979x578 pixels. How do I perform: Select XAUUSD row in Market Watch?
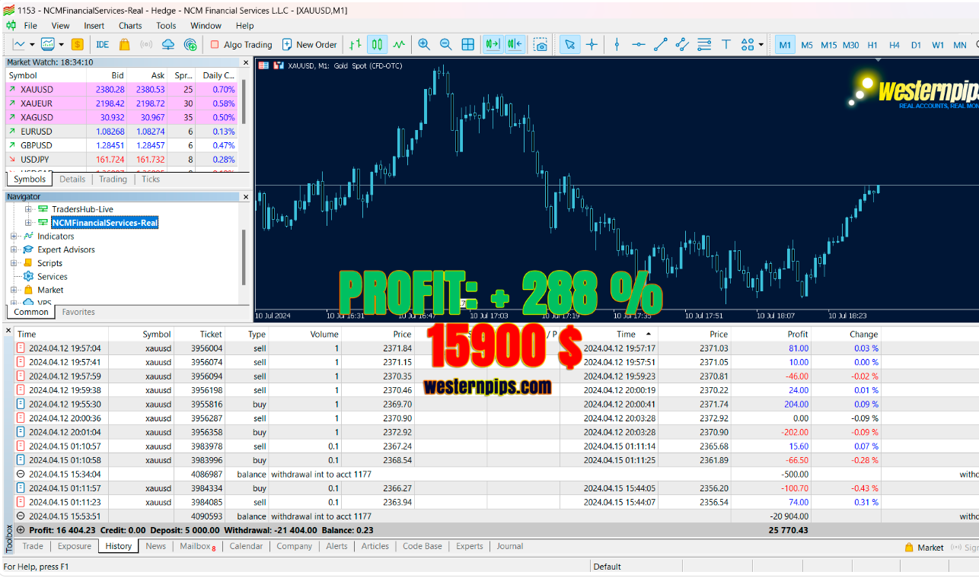[x=122, y=89]
